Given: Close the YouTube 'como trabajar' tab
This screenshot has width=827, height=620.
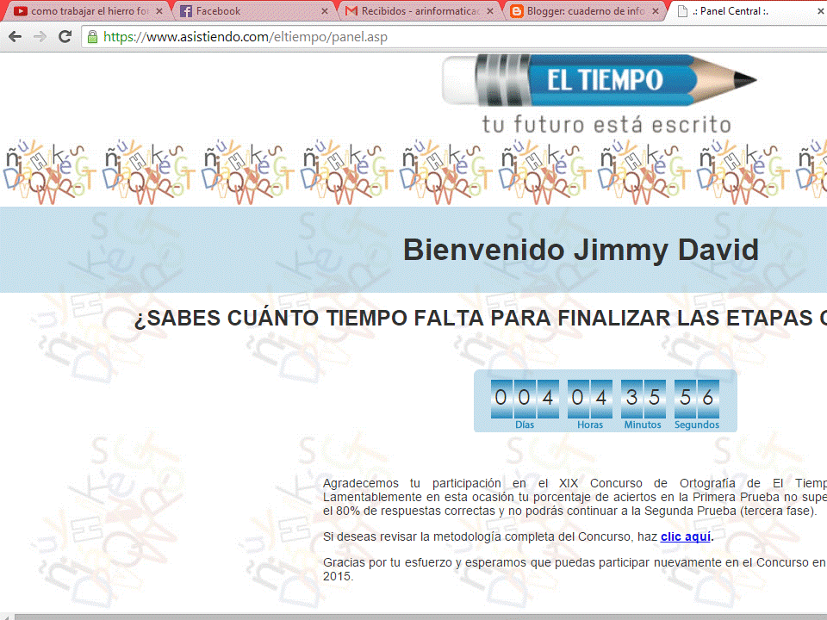Looking at the screenshot, I should (159, 11).
